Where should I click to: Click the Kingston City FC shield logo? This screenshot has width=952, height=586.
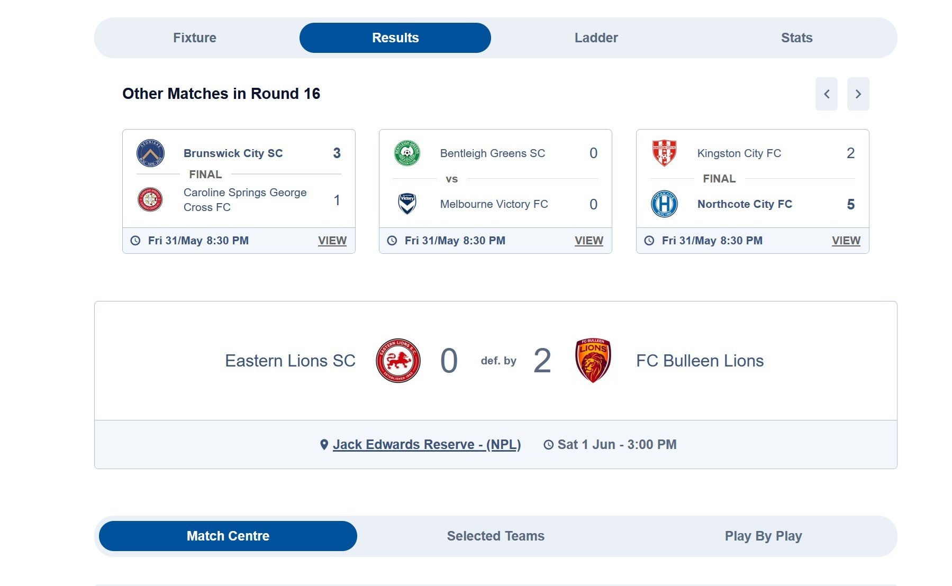pyautogui.click(x=664, y=153)
